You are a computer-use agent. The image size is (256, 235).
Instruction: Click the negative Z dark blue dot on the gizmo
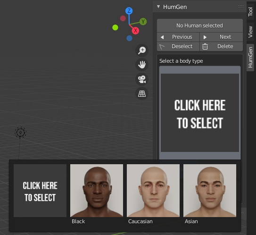pos(129,38)
